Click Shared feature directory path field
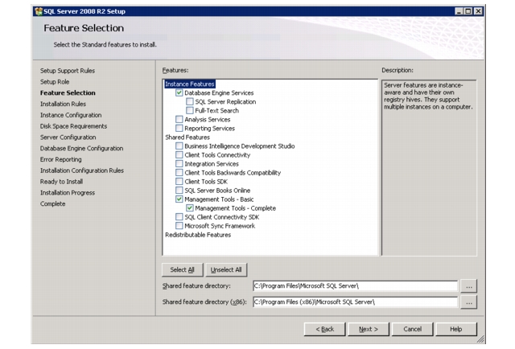 [355, 286]
